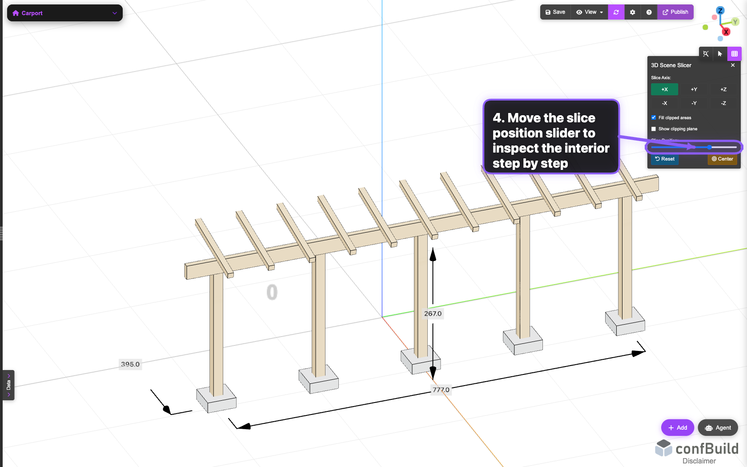Close the 3D Scene Slicer panel
Image resolution: width=747 pixels, height=467 pixels.
(x=732, y=65)
